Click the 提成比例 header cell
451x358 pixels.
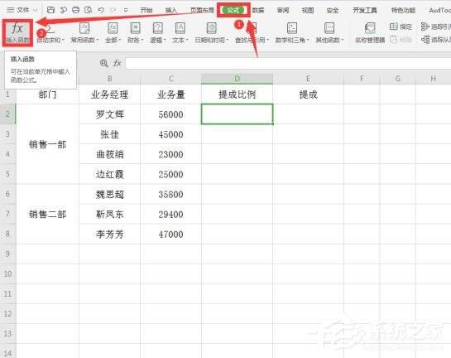pos(237,94)
